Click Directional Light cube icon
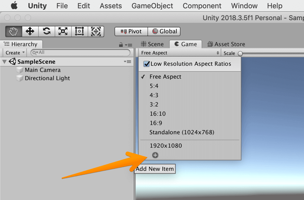Screen dimensions: 304x200 point(20,78)
